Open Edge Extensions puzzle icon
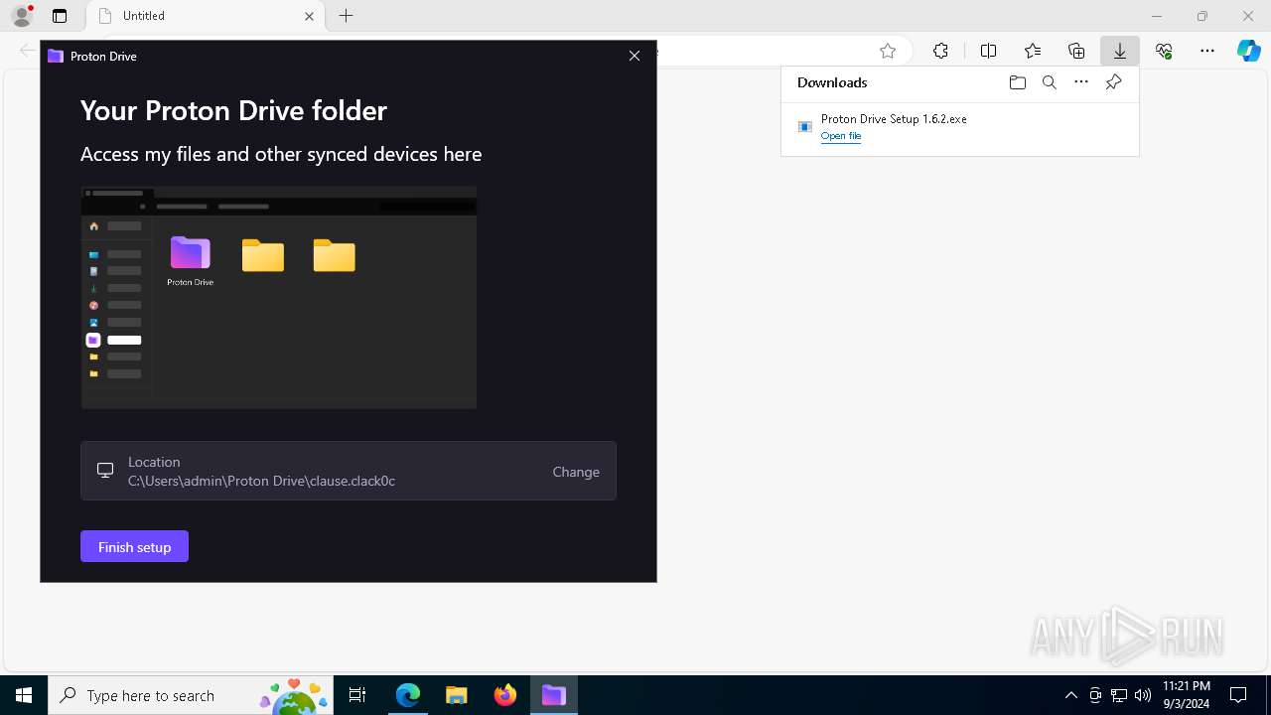Viewport: 1271px width, 715px height. [x=940, y=51]
